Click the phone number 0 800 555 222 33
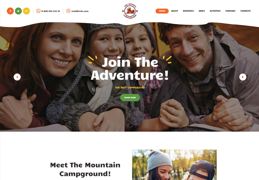The height and width of the screenshot is (180, 259). coord(51,11)
